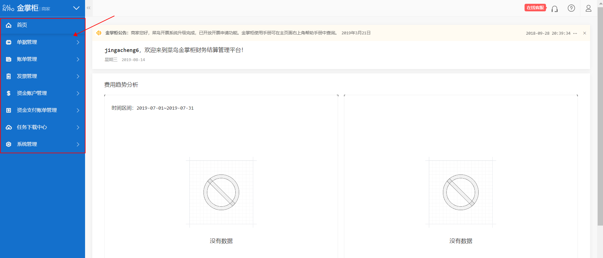603x258 pixels.
Task: Collapse the sidebar with double-arrow icon
Action: pos(89,8)
